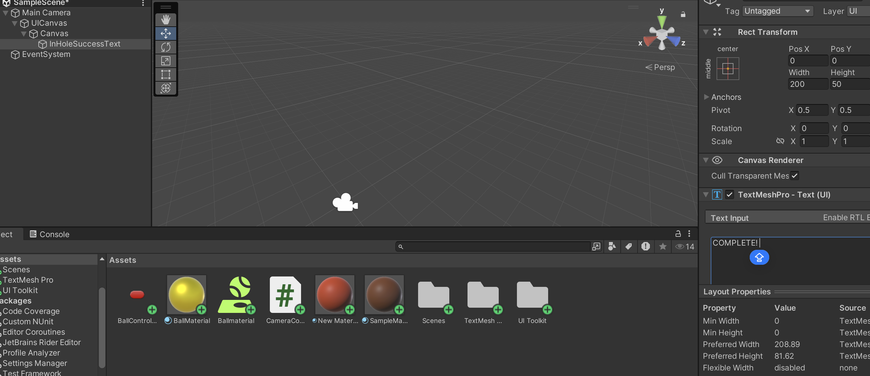Viewport: 870px width, 376px height.
Task: Collapse Canvas in Hierarchy
Action: pyautogui.click(x=24, y=34)
